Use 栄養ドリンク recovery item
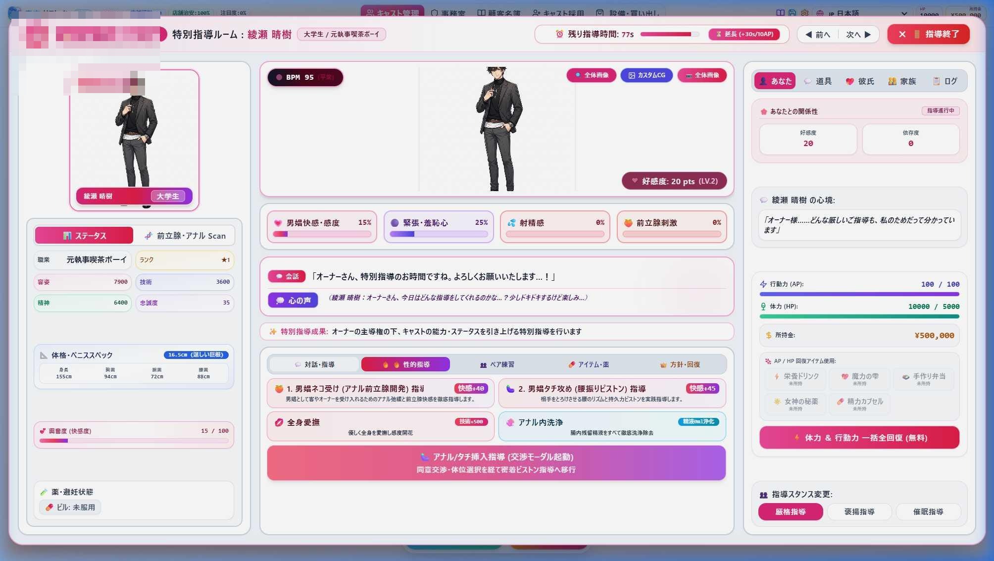 [795, 379]
